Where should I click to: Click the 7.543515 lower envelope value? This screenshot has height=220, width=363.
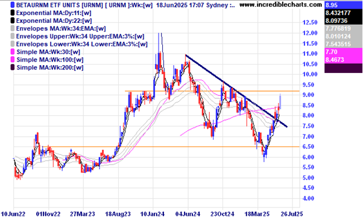coord(343,44)
